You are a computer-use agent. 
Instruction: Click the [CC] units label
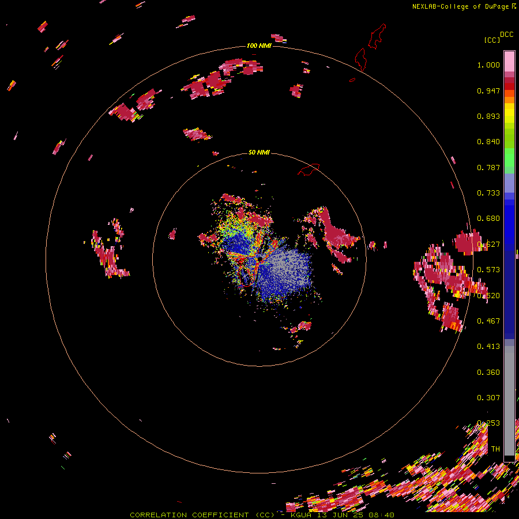coord(492,40)
